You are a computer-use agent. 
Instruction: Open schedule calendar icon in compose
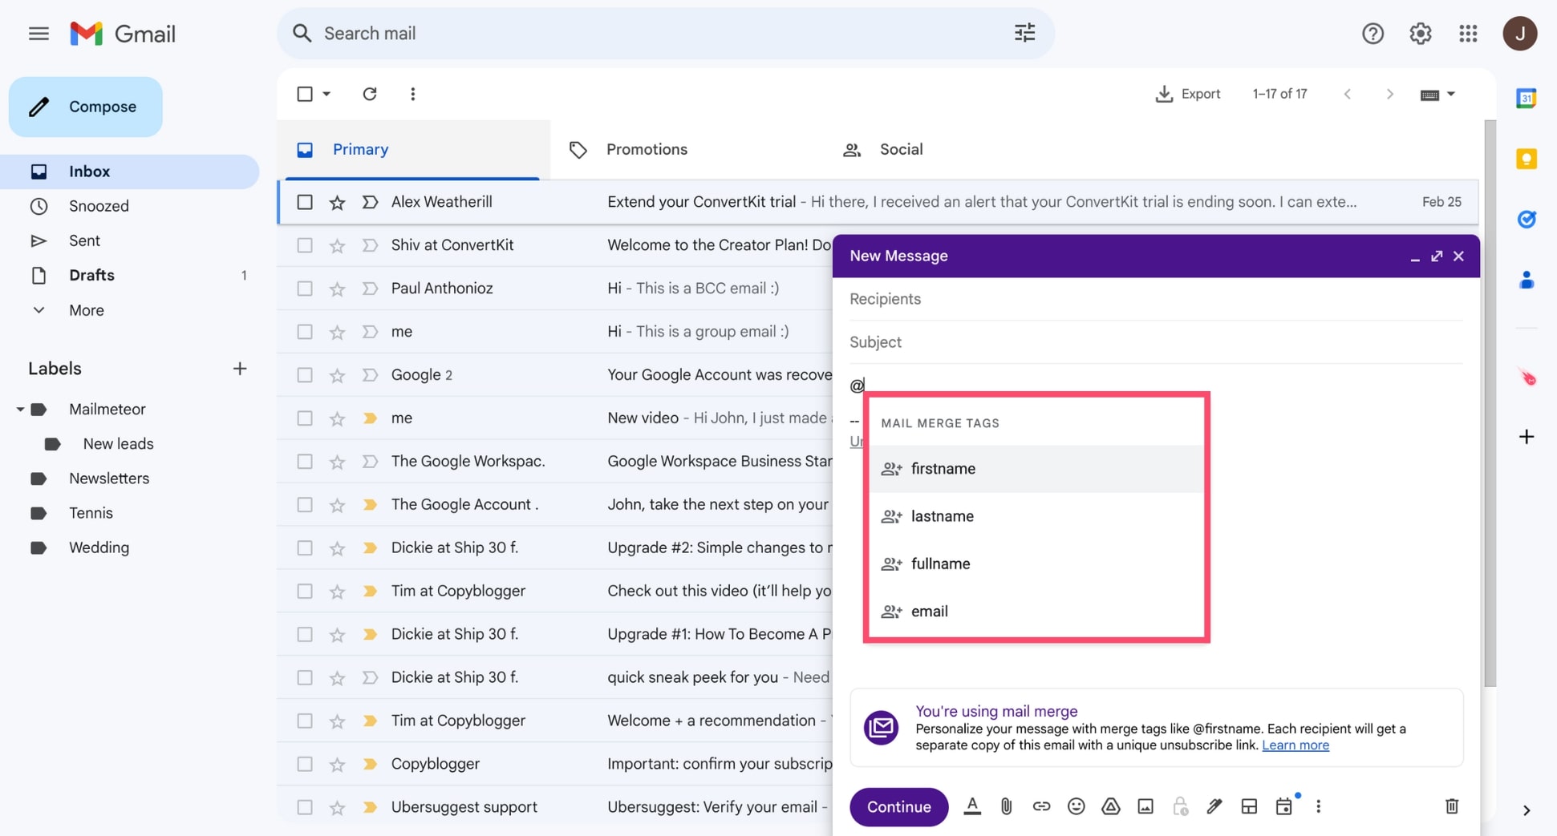click(x=1283, y=806)
